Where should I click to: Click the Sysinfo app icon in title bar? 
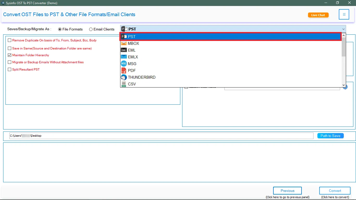[3, 3]
